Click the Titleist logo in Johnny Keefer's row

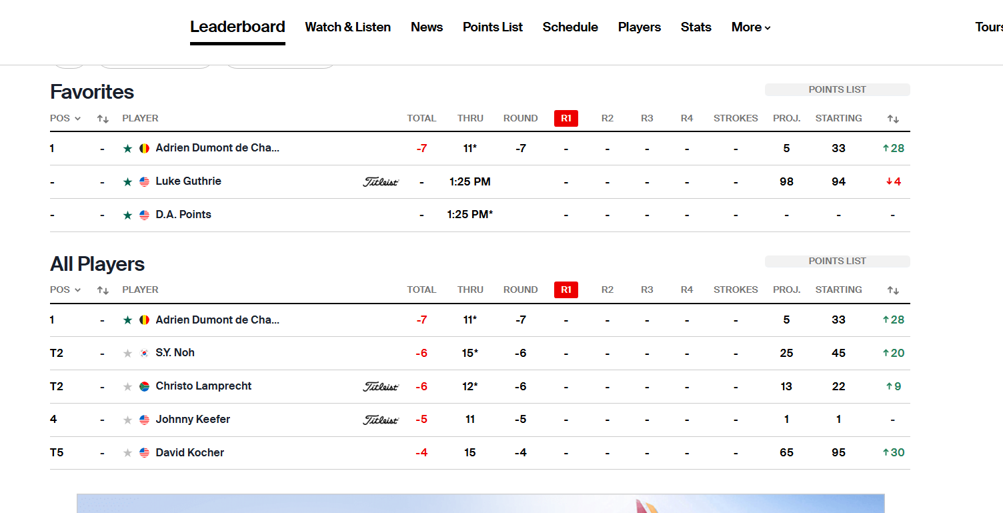[381, 420]
